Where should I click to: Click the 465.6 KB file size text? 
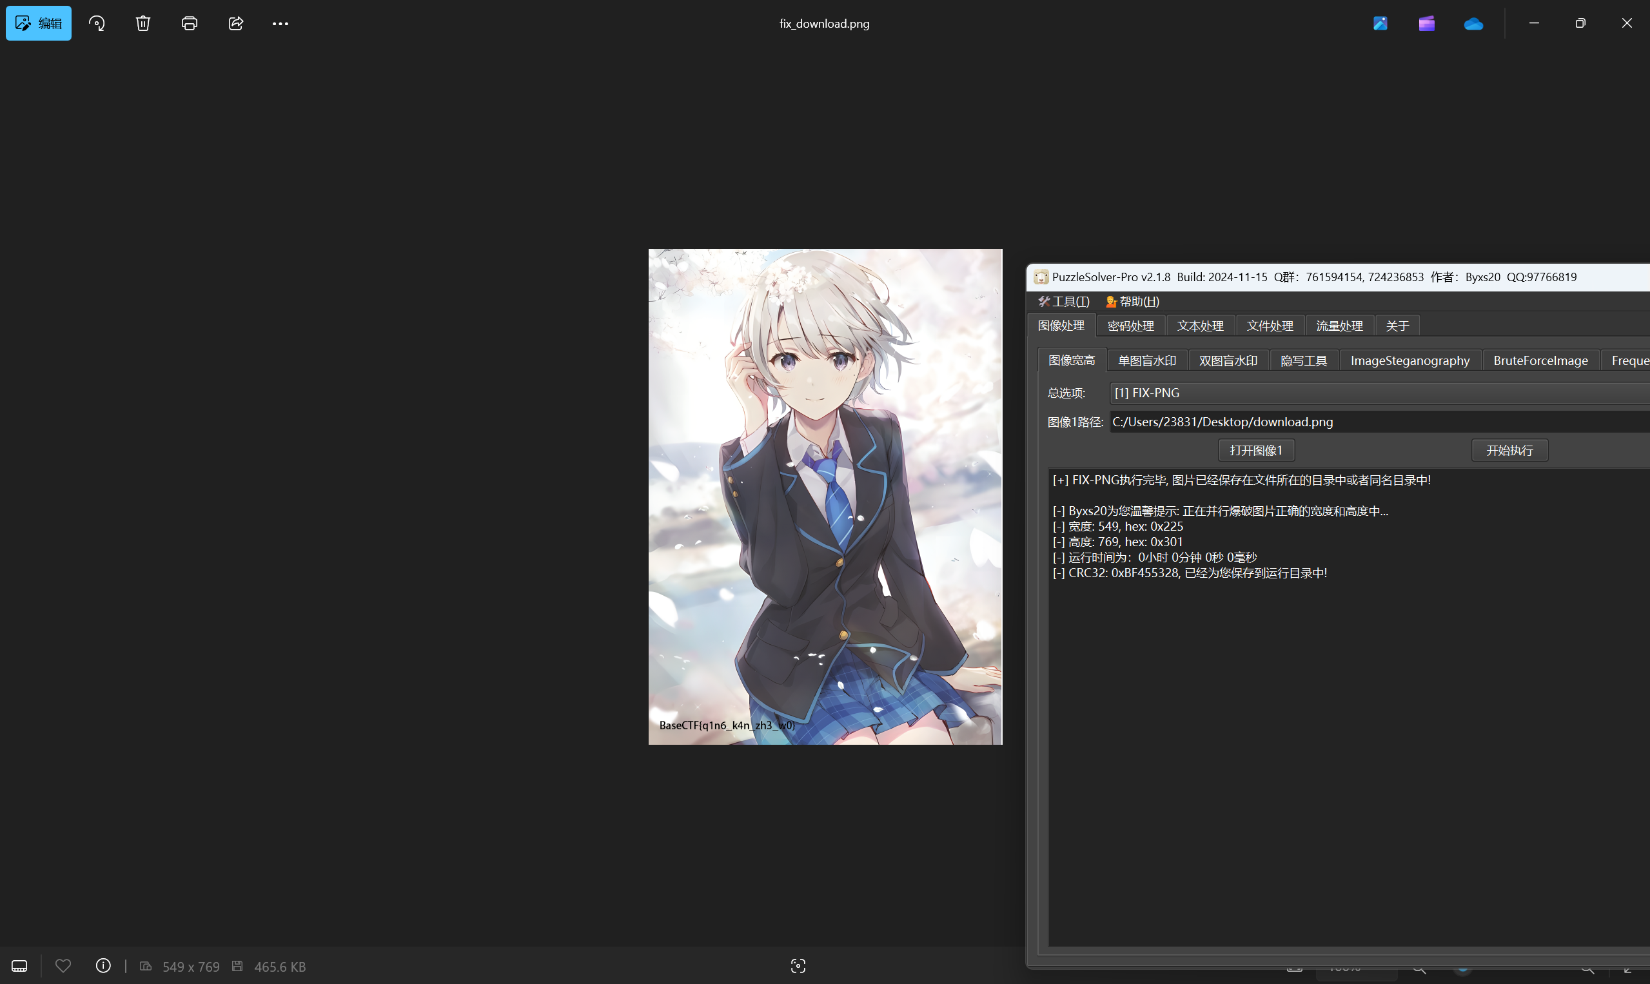pos(280,967)
